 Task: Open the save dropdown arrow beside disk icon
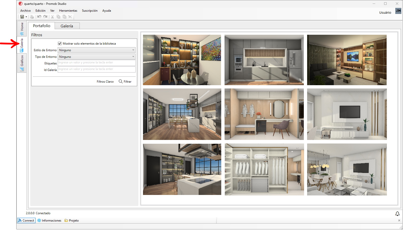pos(26,17)
